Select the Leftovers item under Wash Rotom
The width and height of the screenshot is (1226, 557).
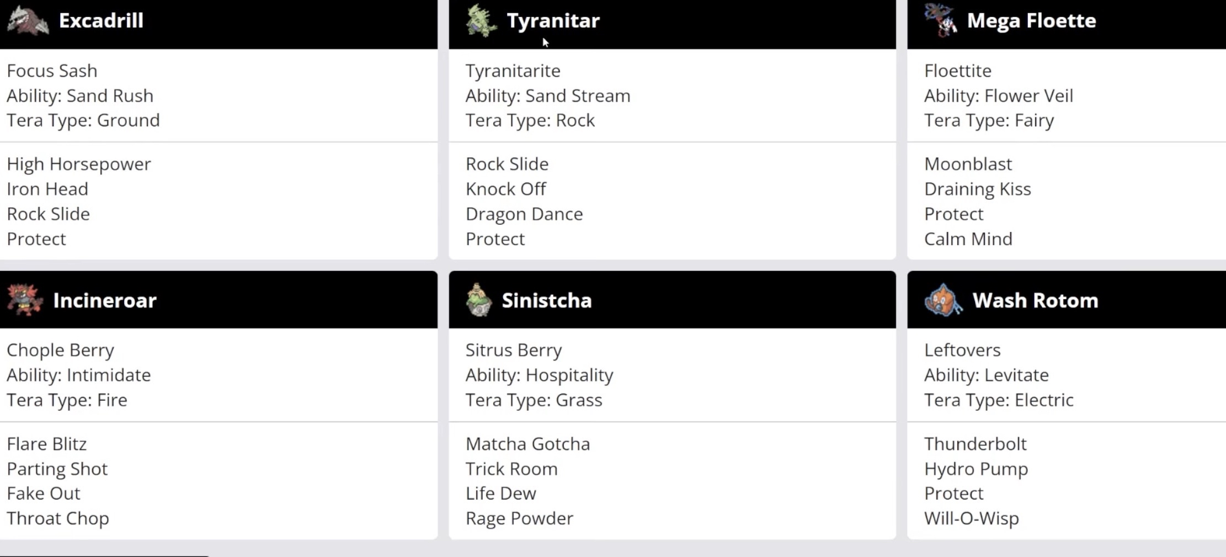tap(962, 349)
